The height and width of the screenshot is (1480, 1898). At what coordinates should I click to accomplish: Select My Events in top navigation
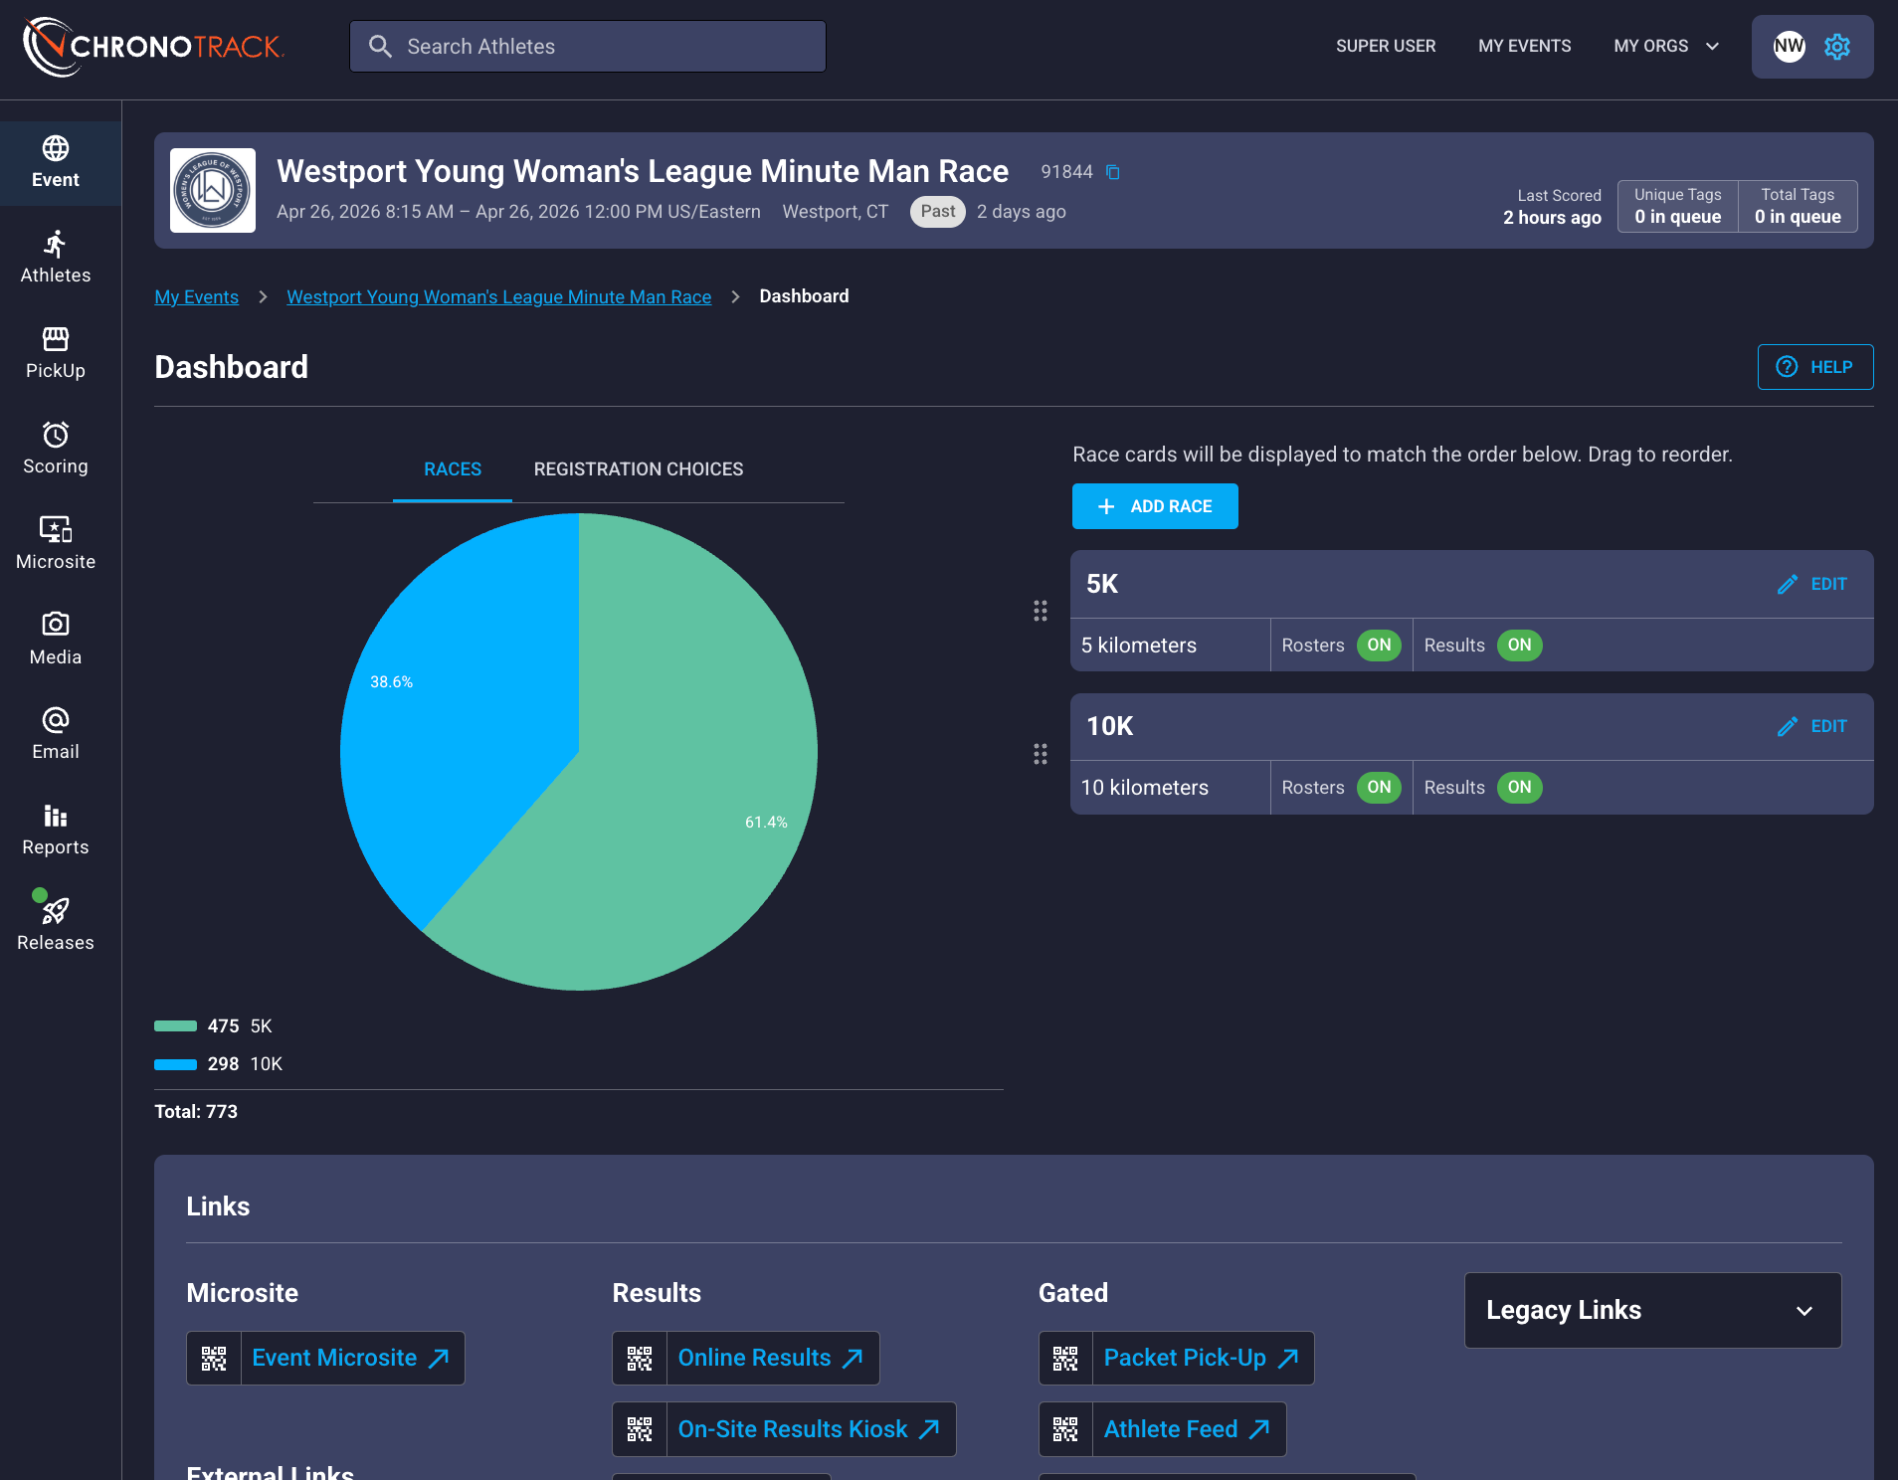coord(1524,47)
